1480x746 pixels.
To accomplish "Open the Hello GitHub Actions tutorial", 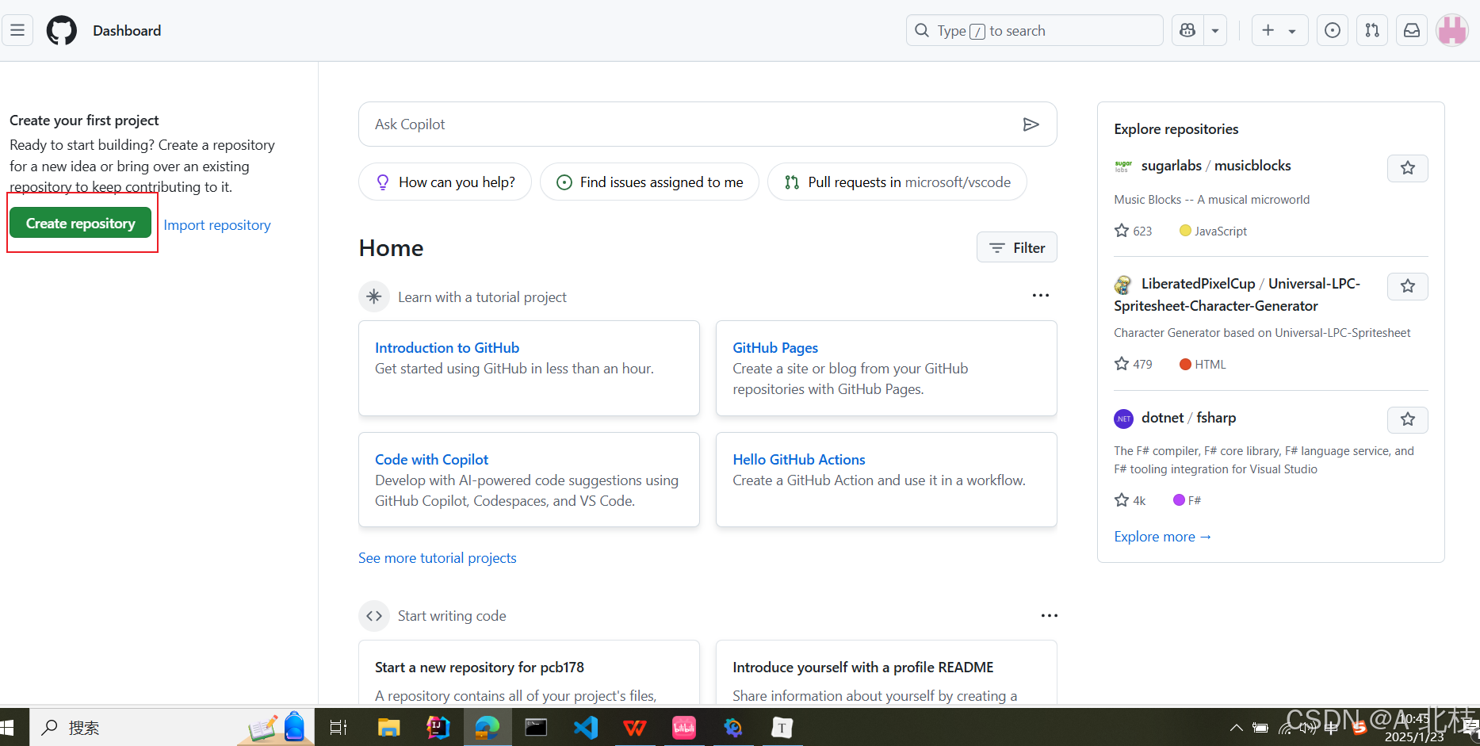I will tap(799, 460).
